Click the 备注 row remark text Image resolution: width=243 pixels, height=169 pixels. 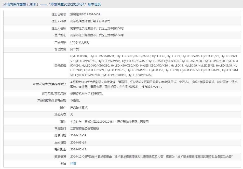[109, 122]
